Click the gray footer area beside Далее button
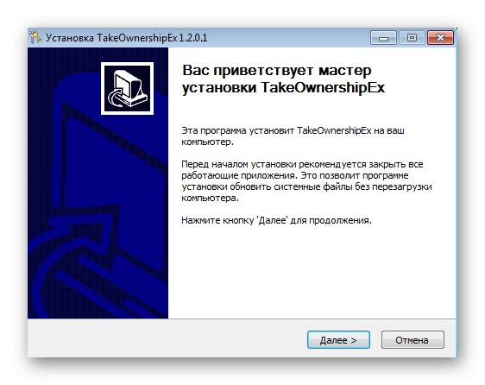The image size is (485, 385). click(x=167, y=339)
